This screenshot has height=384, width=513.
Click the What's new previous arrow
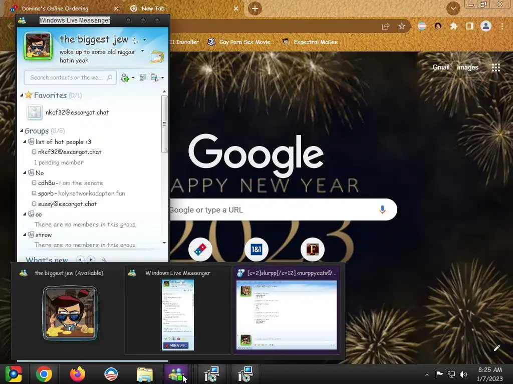pyautogui.click(x=80, y=259)
